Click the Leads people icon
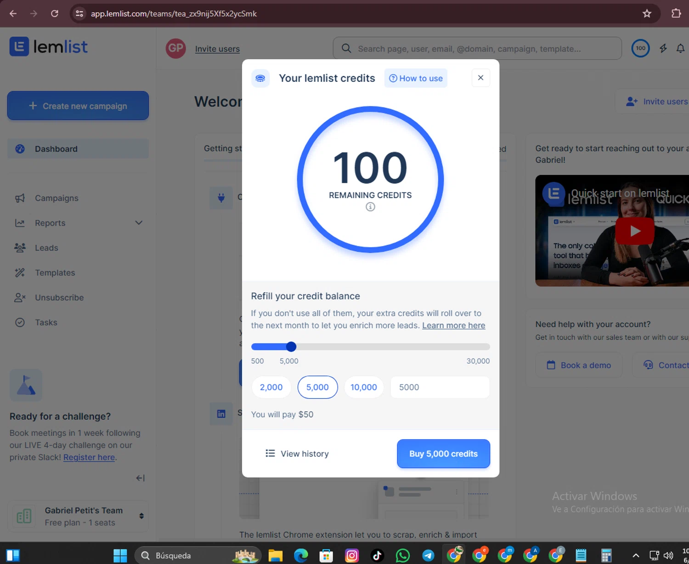The width and height of the screenshot is (689, 564). [x=20, y=248]
